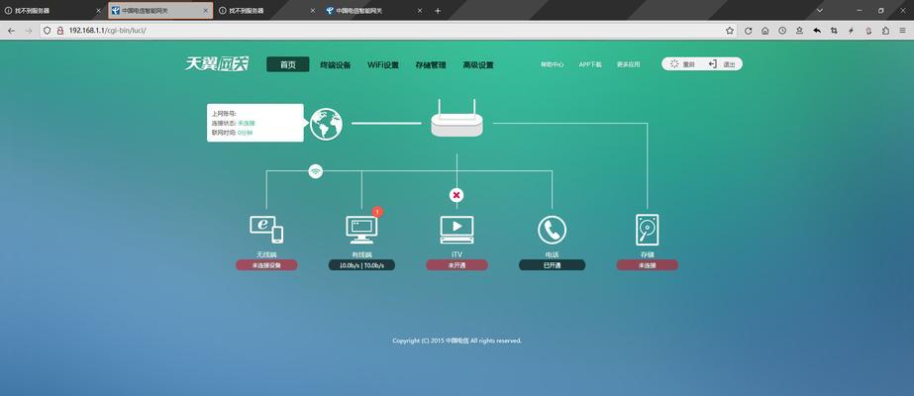Screen dimensions: 914x396
Task: Click the browser home icon
Action: (x=764, y=31)
